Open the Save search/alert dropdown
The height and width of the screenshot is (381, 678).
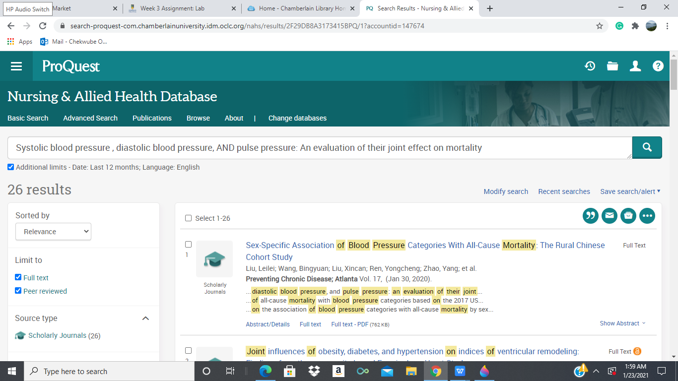click(630, 191)
